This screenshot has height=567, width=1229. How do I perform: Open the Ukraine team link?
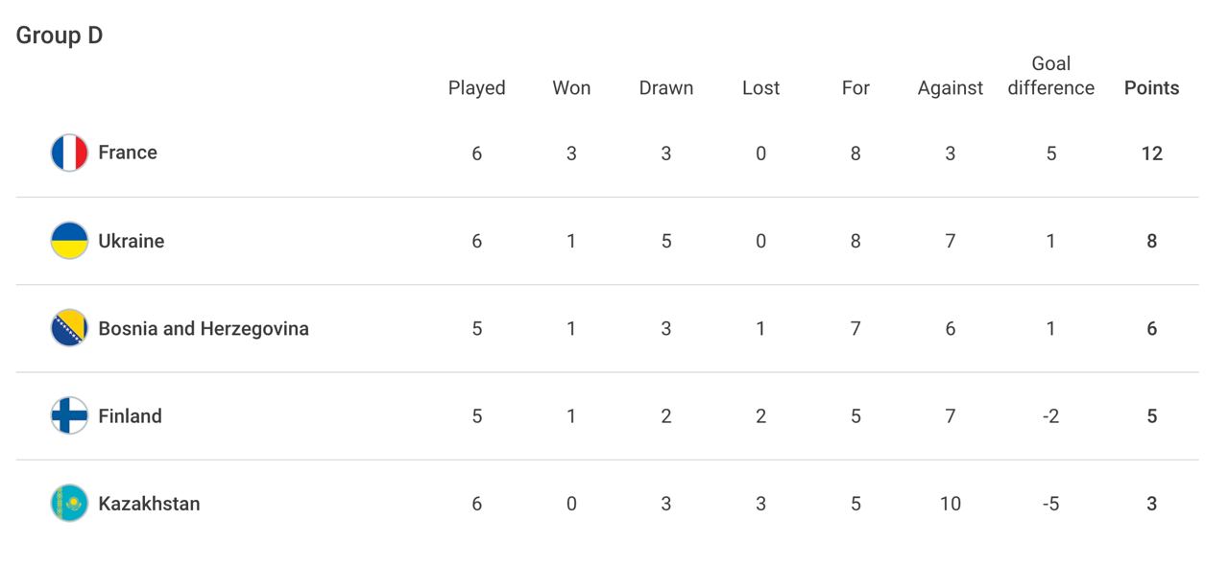click(132, 241)
